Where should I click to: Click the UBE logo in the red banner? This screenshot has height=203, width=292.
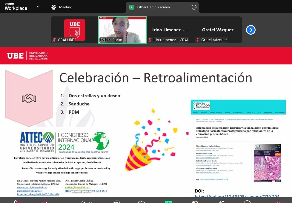27,56
